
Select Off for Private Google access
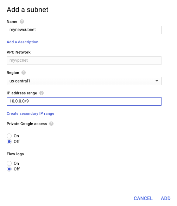(x=9, y=142)
